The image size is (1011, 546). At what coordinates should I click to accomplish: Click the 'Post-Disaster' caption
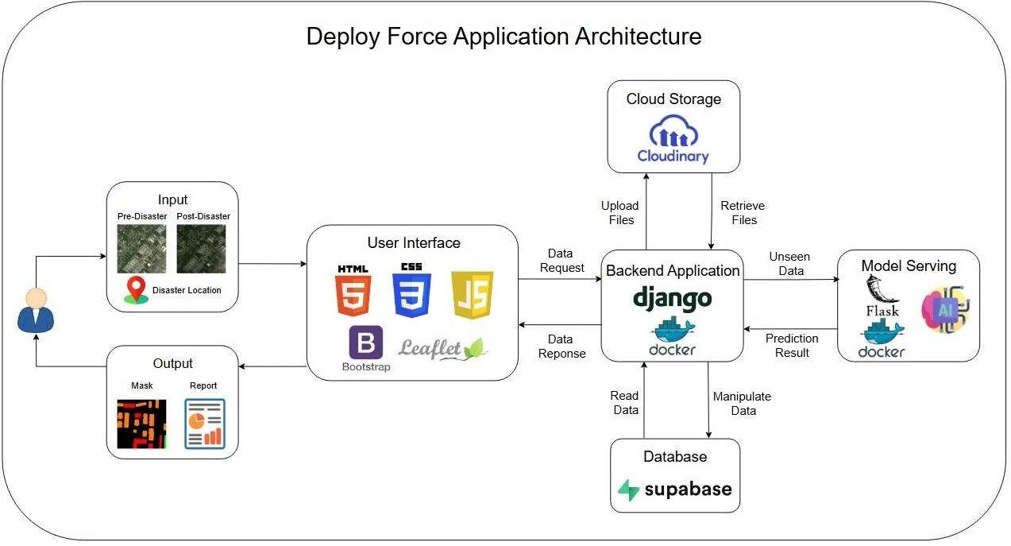[x=203, y=216]
